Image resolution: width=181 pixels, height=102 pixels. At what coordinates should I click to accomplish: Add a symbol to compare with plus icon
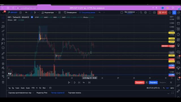pyautogui.click(x=21, y=12)
